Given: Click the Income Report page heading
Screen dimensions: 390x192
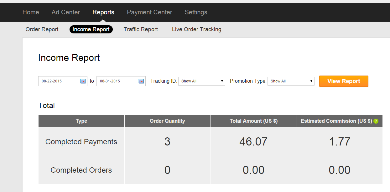Looking at the screenshot, I should point(69,58).
